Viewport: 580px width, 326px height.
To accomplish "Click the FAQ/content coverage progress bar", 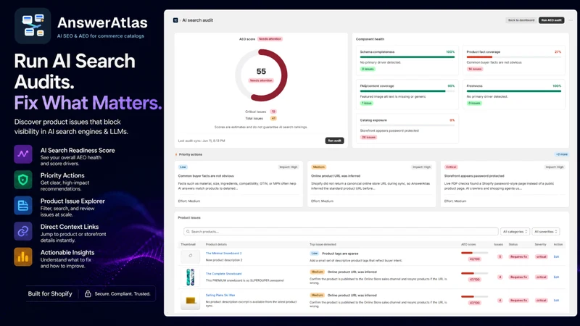I will [407, 91].
